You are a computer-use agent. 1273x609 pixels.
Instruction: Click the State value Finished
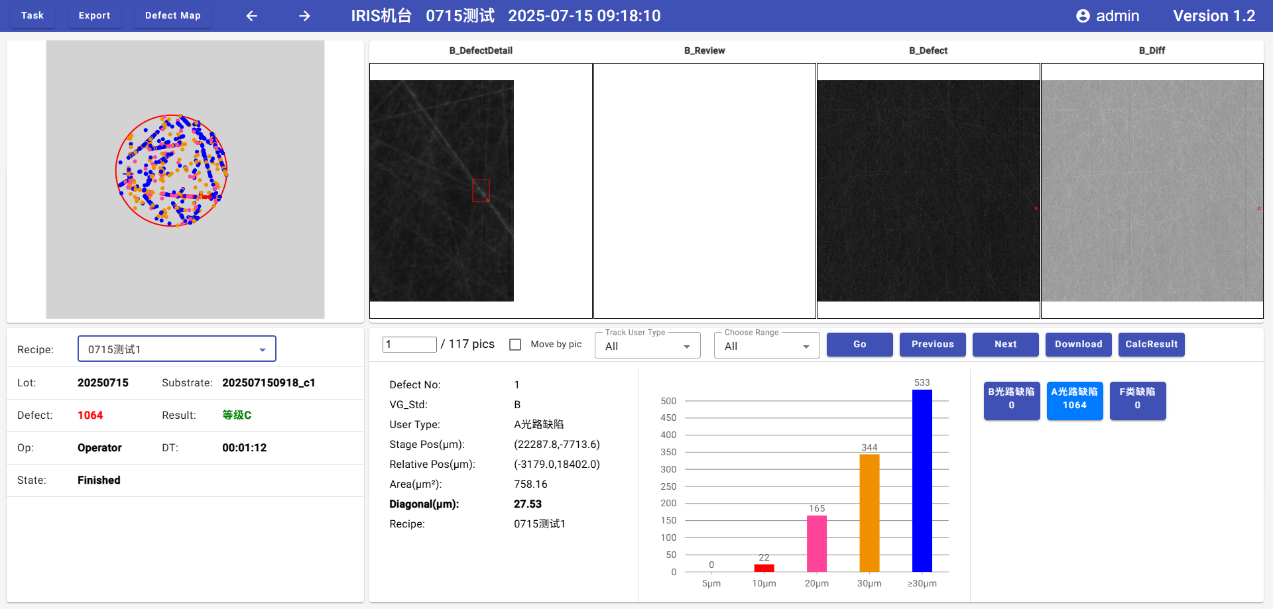pos(99,480)
